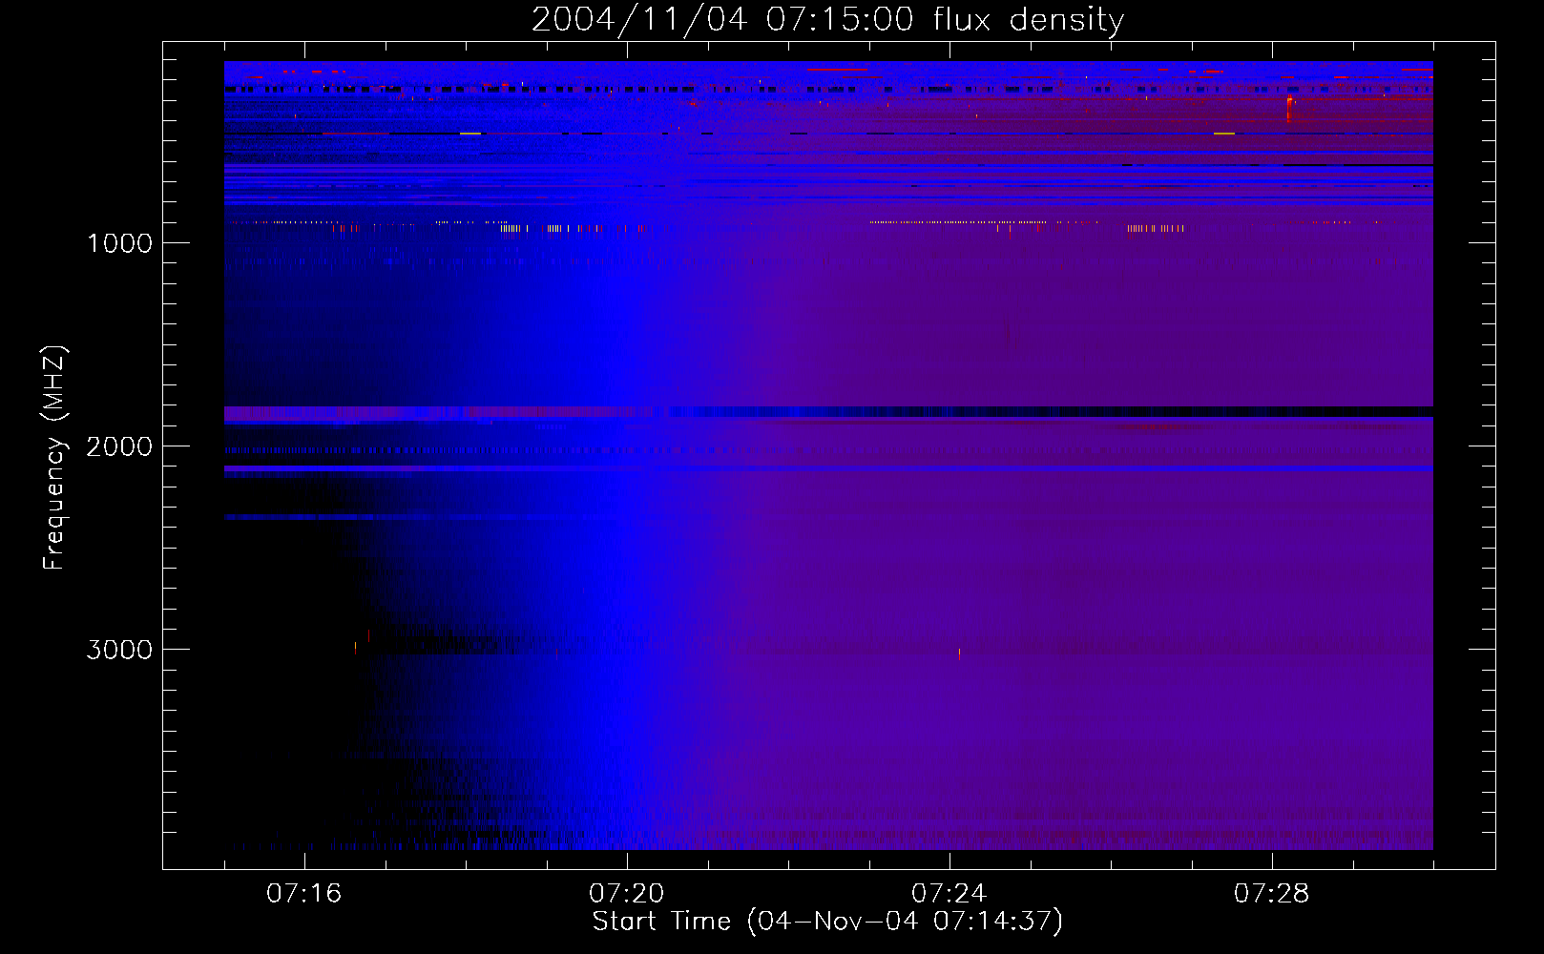This screenshot has width=1544, height=954.
Task: Click the 'Frequency (MHZ)' axis label
Action: pos(54,458)
